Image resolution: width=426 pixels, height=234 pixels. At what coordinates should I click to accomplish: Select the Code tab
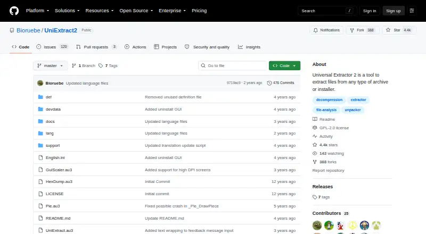point(21,47)
